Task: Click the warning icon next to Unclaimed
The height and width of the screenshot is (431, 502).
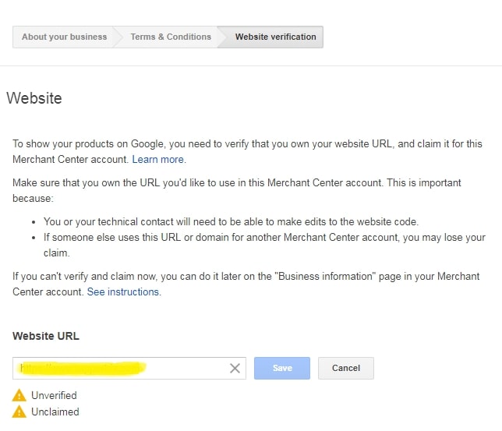Action: click(x=19, y=412)
